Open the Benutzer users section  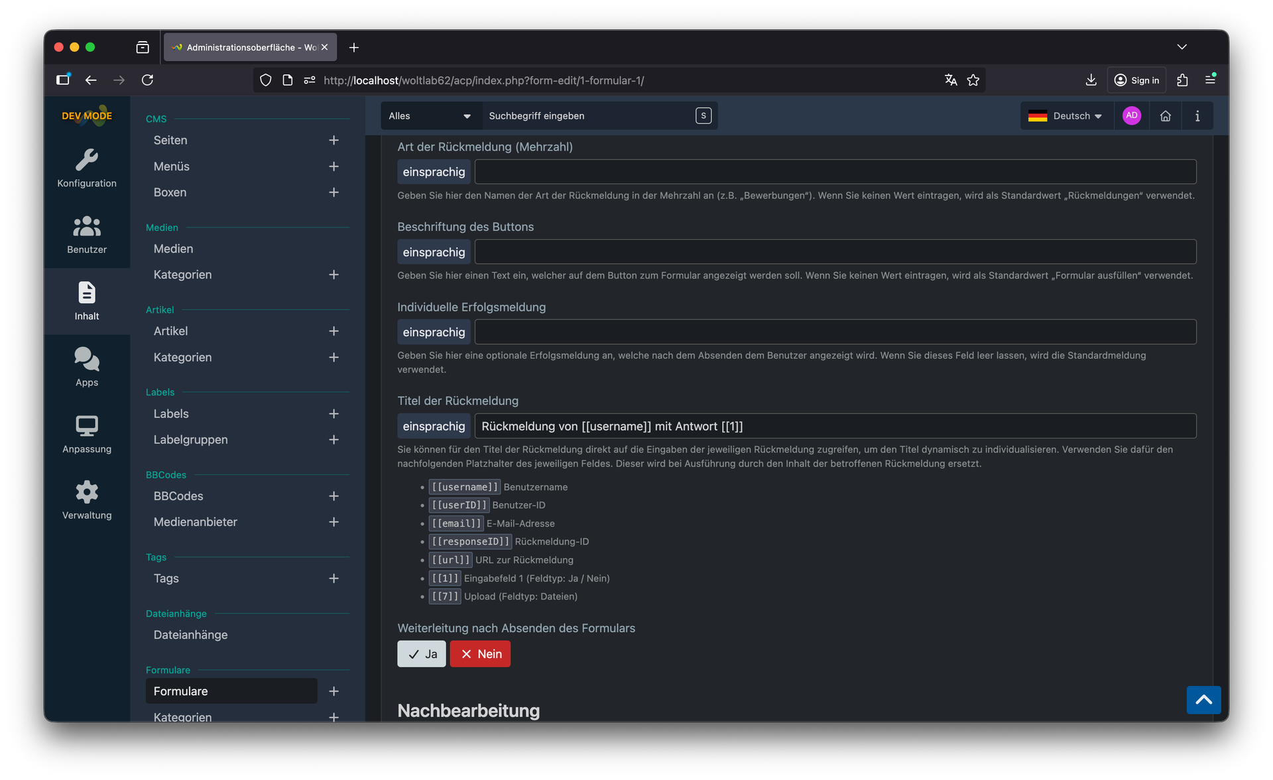point(87,235)
